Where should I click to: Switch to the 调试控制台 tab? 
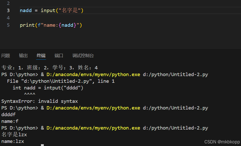coord(83,56)
